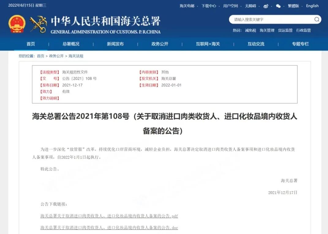The width and height of the screenshot is (328, 234).
Task: Click the 减免税 hot keyword
Action: pos(250,30)
